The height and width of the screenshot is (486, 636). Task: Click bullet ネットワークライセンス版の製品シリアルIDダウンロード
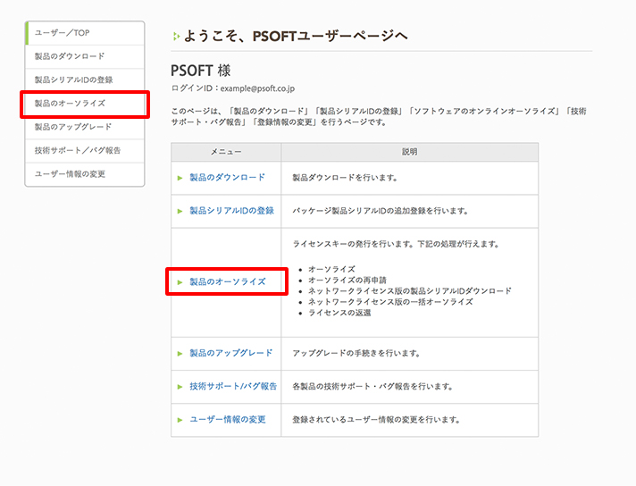[410, 291]
